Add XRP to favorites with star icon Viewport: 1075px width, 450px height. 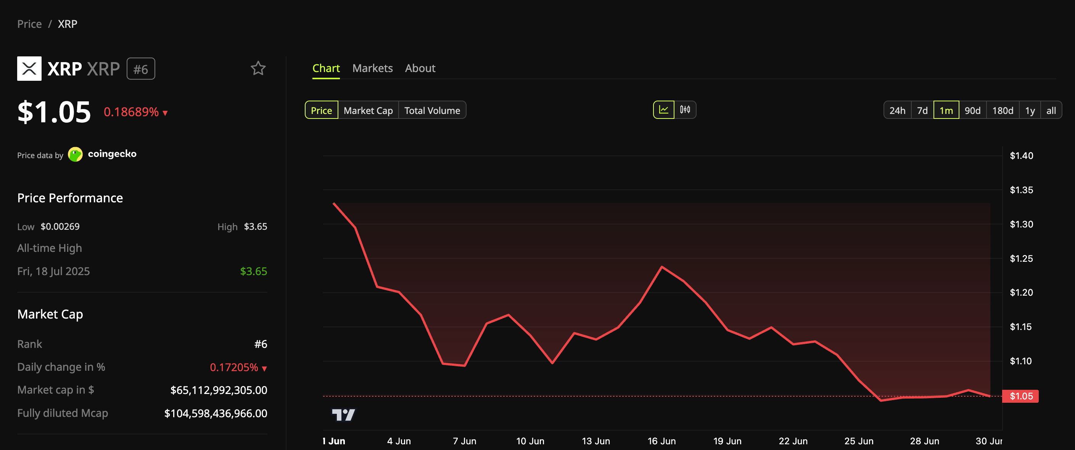(x=258, y=68)
